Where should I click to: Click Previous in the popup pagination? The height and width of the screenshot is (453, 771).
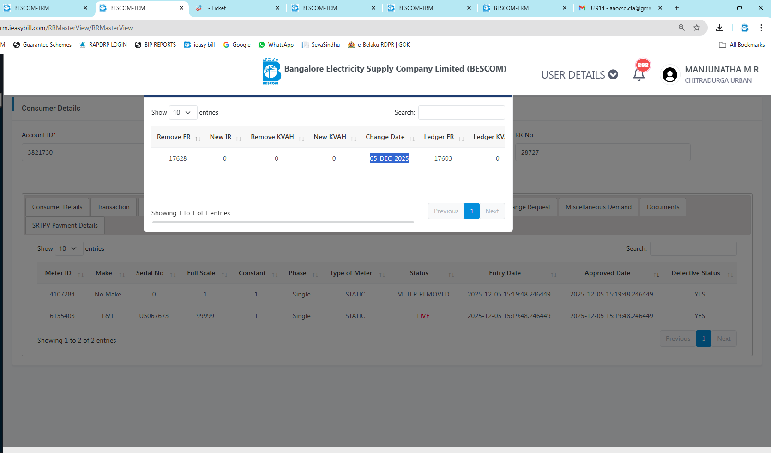tap(446, 211)
